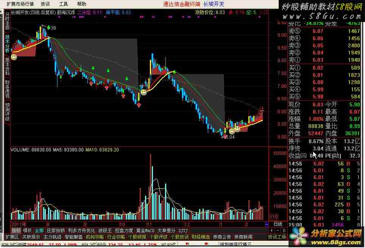Click the VOLUME: 88838.00 label
The height and width of the screenshot is (248, 365).
tap(31, 150)
